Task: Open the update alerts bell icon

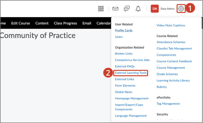Action: 138,9
